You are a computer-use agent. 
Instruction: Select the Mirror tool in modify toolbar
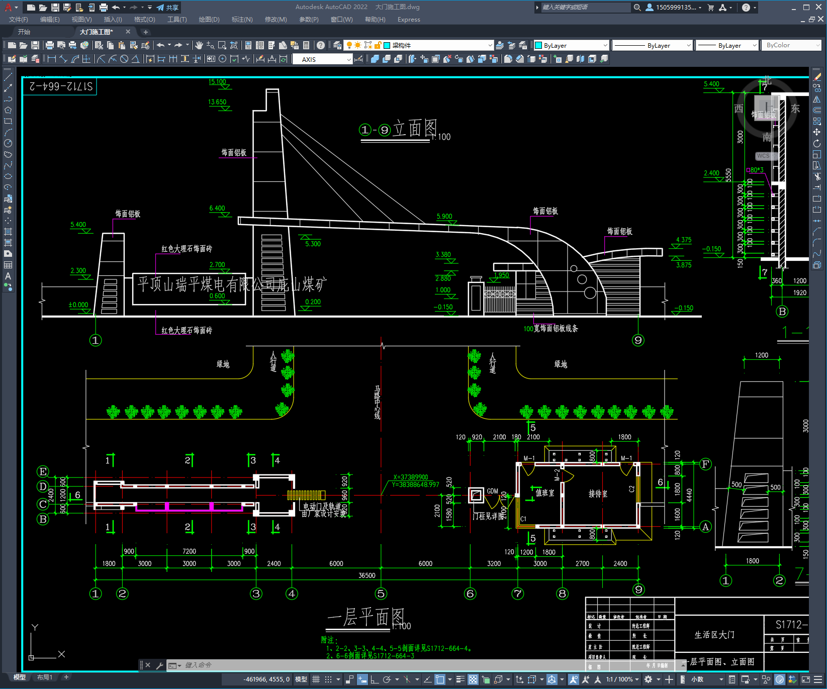[x=817, y=99]
